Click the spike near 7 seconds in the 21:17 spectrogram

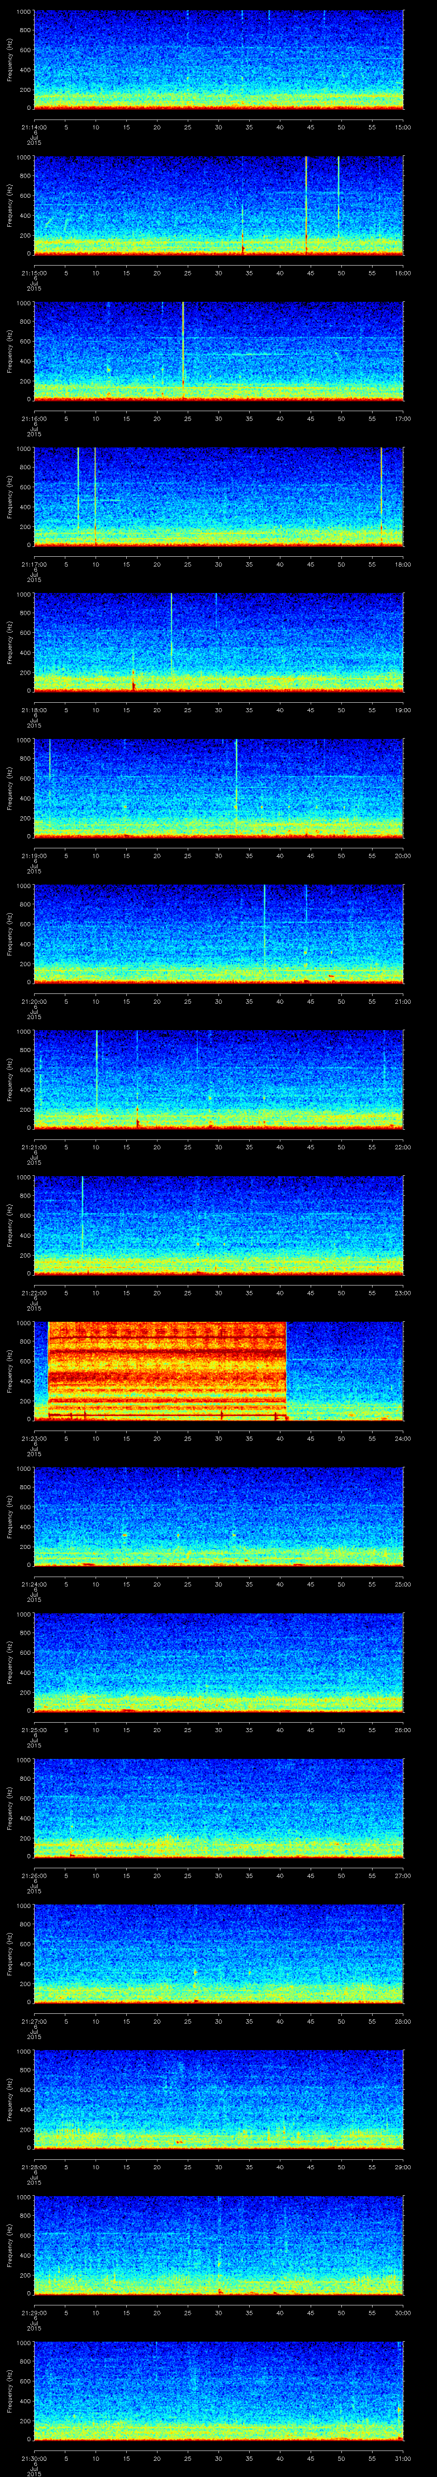click(x=78, y=481)
